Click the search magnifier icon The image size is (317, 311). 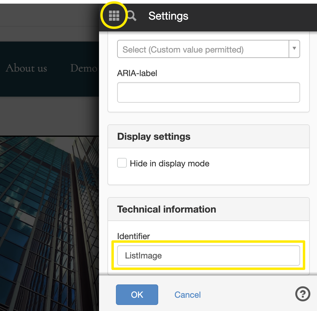click(x=132, y=16)
